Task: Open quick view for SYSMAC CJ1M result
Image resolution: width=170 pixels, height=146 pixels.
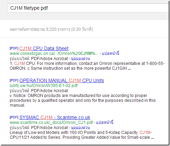Action: [x=81, y=128]
